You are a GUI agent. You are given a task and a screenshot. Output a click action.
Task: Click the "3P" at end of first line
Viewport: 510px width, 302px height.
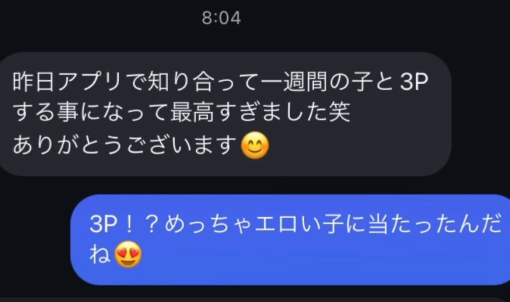pos(413,82)
